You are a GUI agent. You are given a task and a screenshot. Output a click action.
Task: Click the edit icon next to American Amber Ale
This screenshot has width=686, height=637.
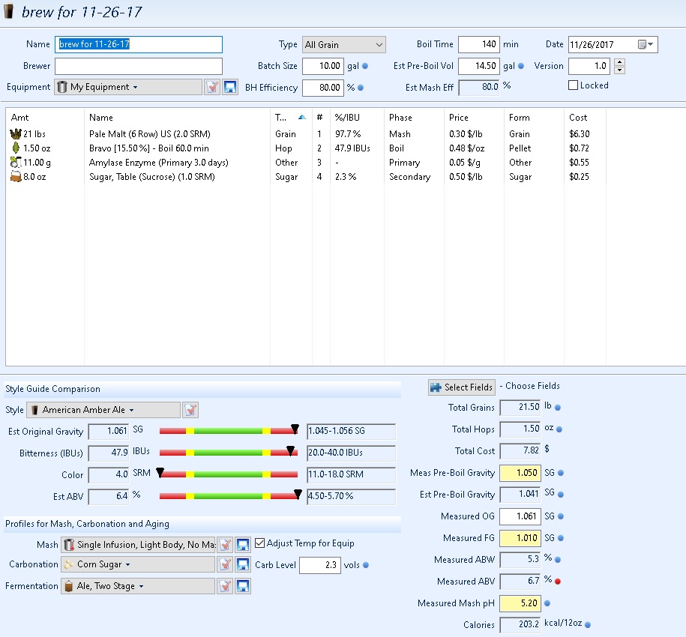190,410
